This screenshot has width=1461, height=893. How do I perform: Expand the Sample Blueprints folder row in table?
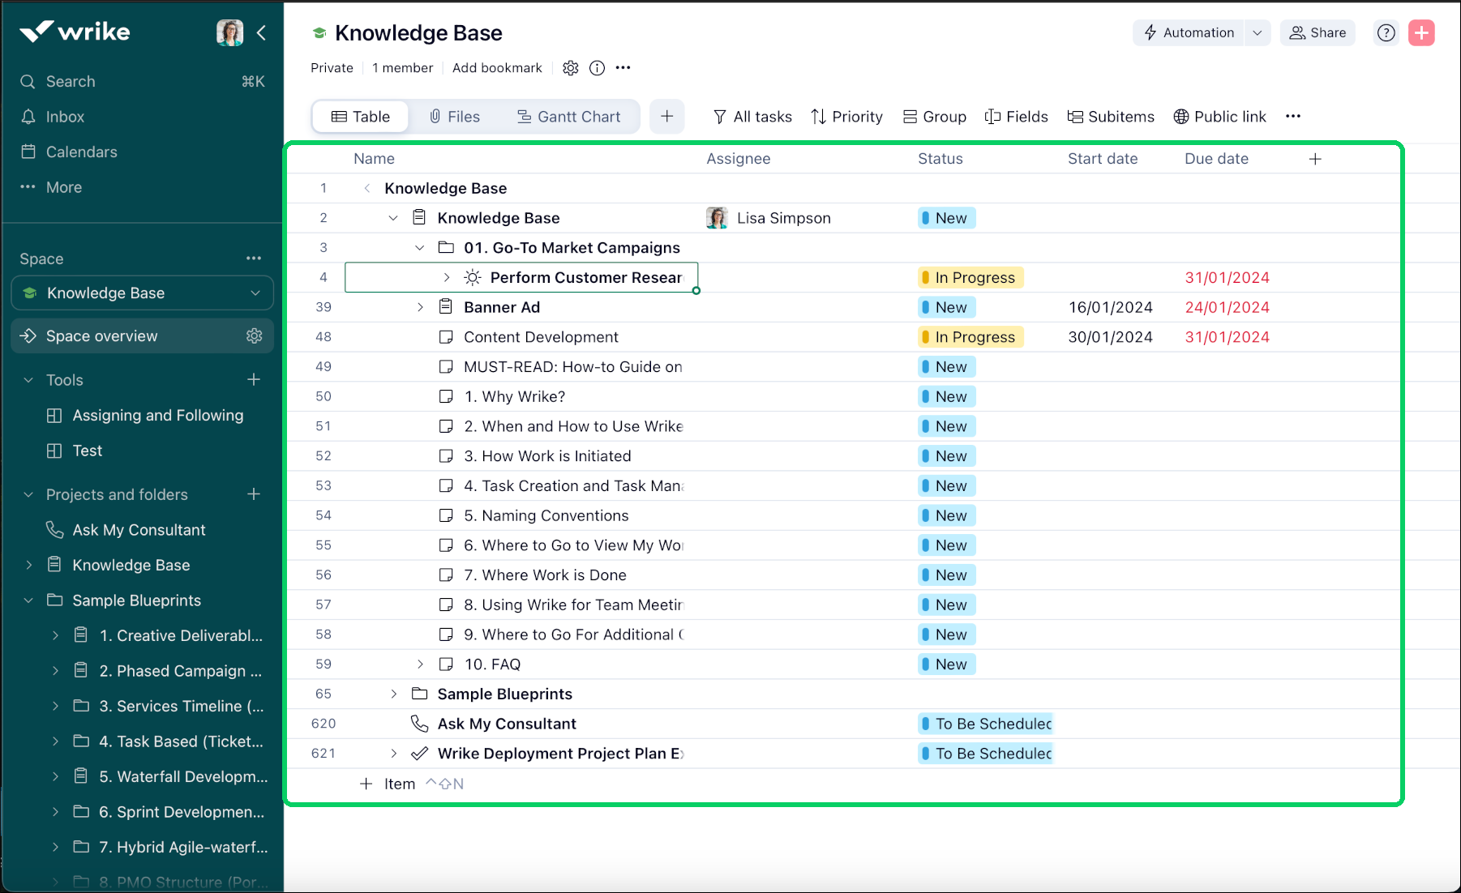(x=394, y=694)
